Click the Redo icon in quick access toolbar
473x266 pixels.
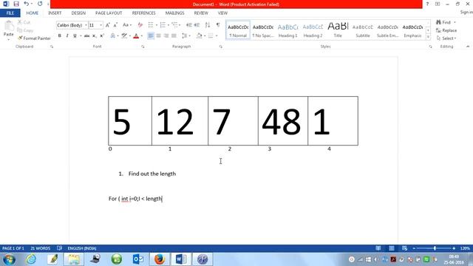point(40,4)
